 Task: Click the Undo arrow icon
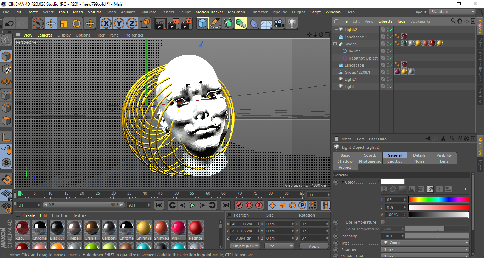10,24
